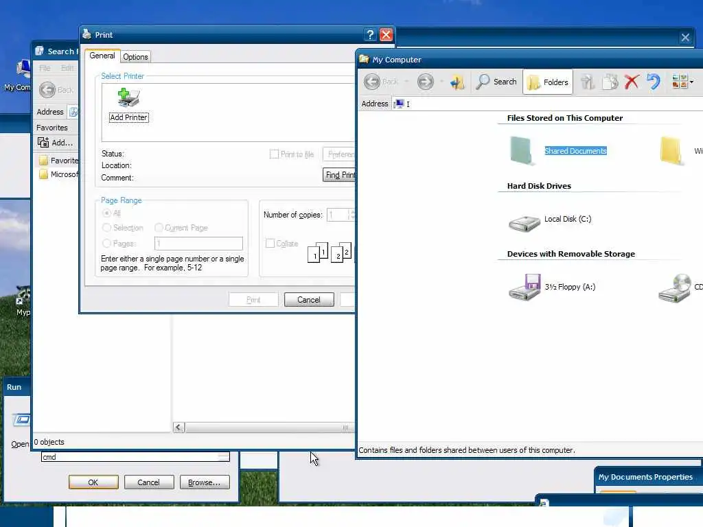
Task: Close the Print dialog
Action: [386, 35]
